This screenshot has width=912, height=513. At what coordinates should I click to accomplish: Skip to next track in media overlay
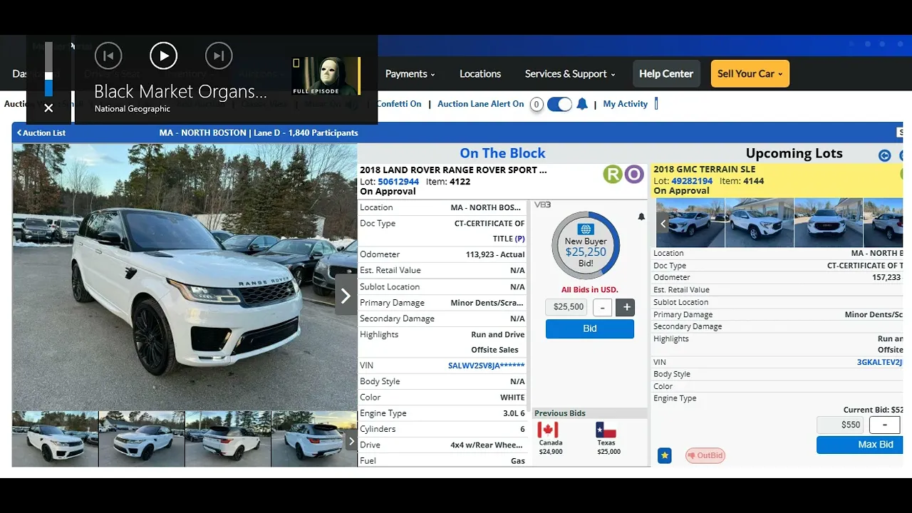(219, 56)
